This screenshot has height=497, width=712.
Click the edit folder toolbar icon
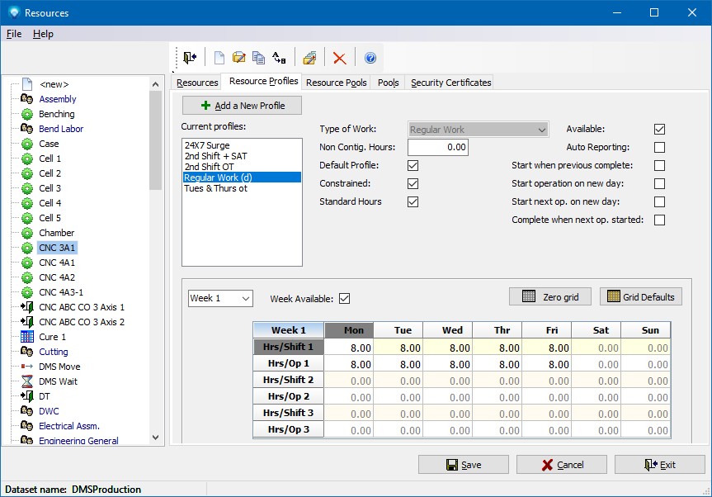pos(239,58)
